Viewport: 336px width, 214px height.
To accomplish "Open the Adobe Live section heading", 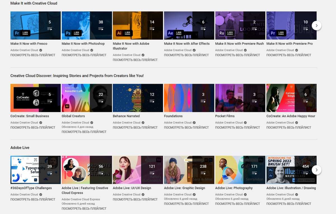I will [20, 148].
